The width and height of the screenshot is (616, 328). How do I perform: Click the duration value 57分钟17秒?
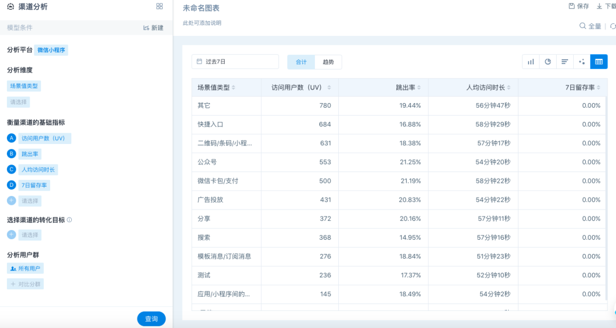[x=494, y=143]
